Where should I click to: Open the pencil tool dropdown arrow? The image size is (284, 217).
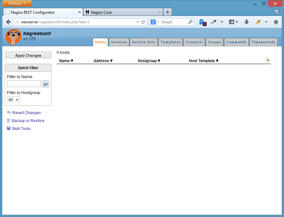pyautogui.click(x=266, y=22)
